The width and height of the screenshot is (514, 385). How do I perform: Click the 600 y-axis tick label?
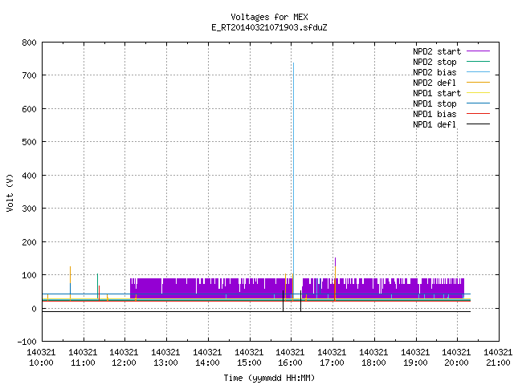click(x=29, y=109)
